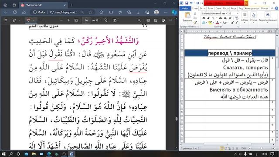This screenshot has width=279, height=157.
Task: Click the Edge address bar path
Action: click(64, 12)
